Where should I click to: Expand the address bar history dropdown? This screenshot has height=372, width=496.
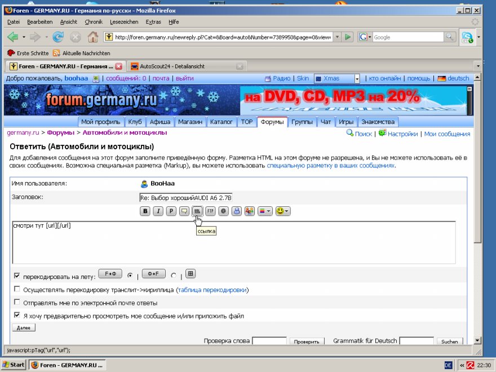tap(337, 37)
